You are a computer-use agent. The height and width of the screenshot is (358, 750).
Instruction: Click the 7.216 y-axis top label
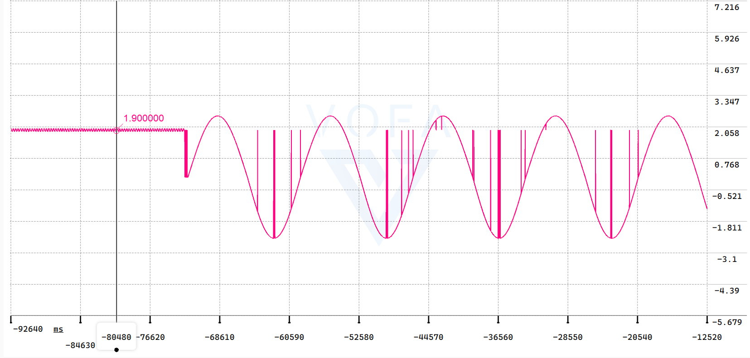click(726, 7)
